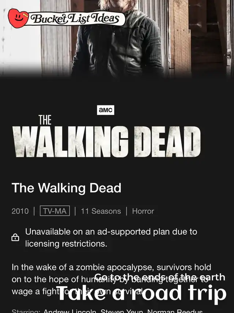Open the 11 Seasons label
Viewport: 234px width, 313px height.
pyautogui.click(x=101, y=211)
